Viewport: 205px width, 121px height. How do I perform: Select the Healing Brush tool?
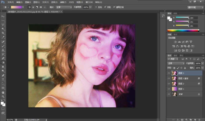coord(3,42)
